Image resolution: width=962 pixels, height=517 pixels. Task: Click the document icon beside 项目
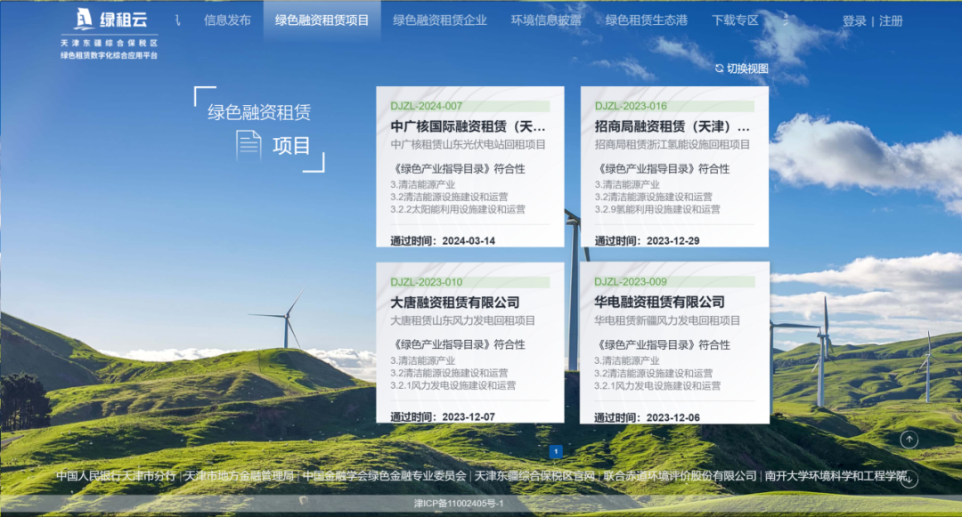(x=249, y=145)
